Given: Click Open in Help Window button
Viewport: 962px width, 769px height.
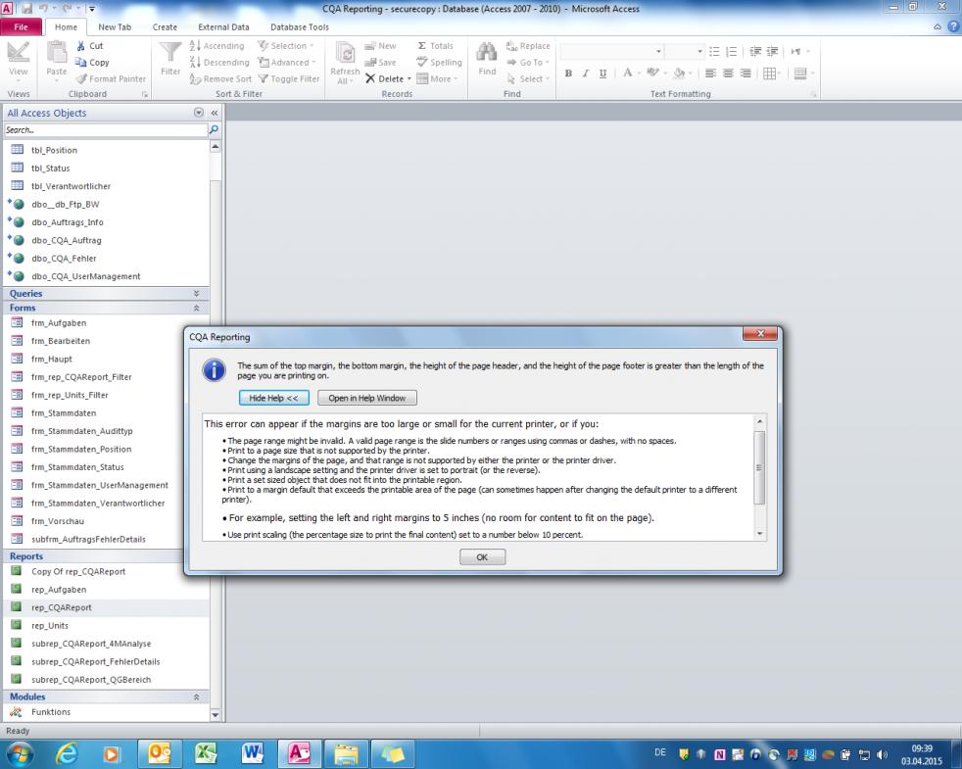Looking at the screenshot, I should 367,398.
